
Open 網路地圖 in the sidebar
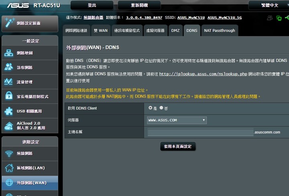30,53
